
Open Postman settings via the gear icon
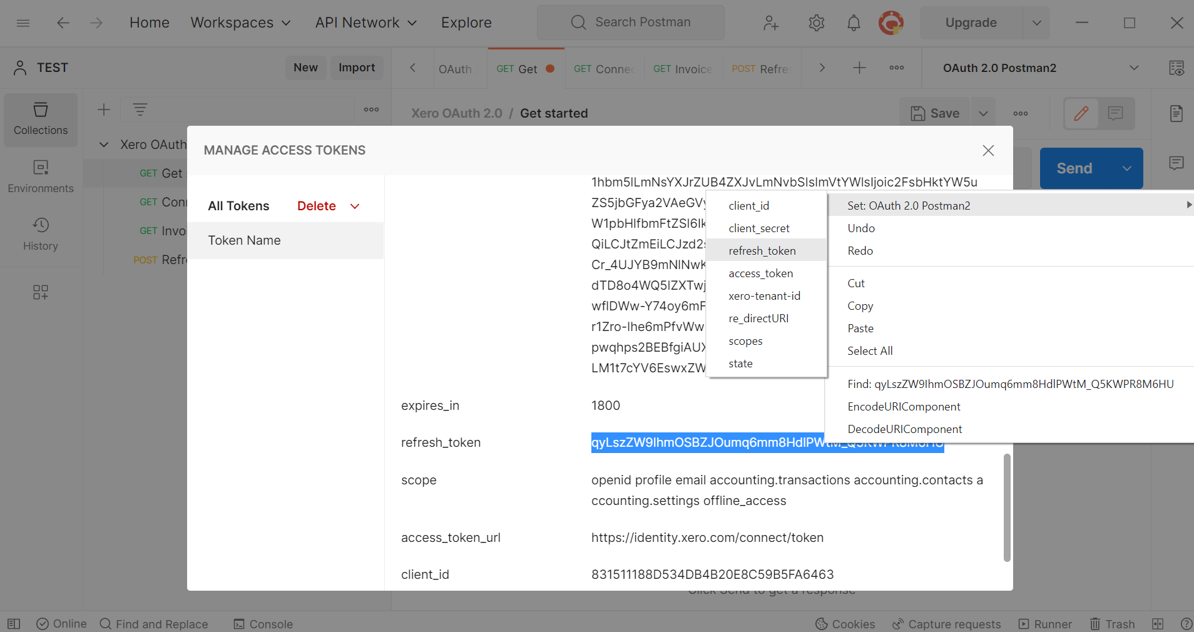(815, 23)
